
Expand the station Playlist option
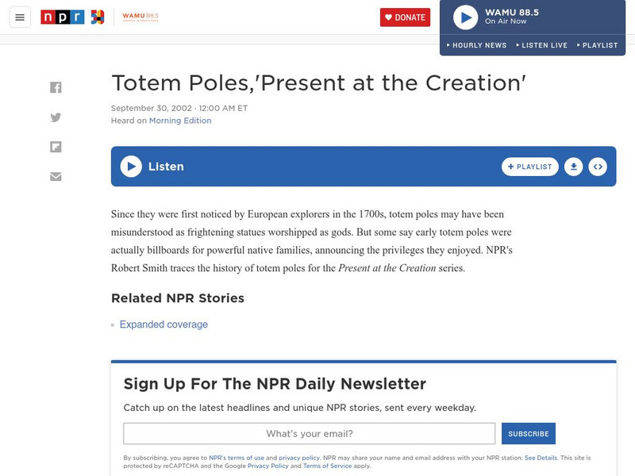597,45
